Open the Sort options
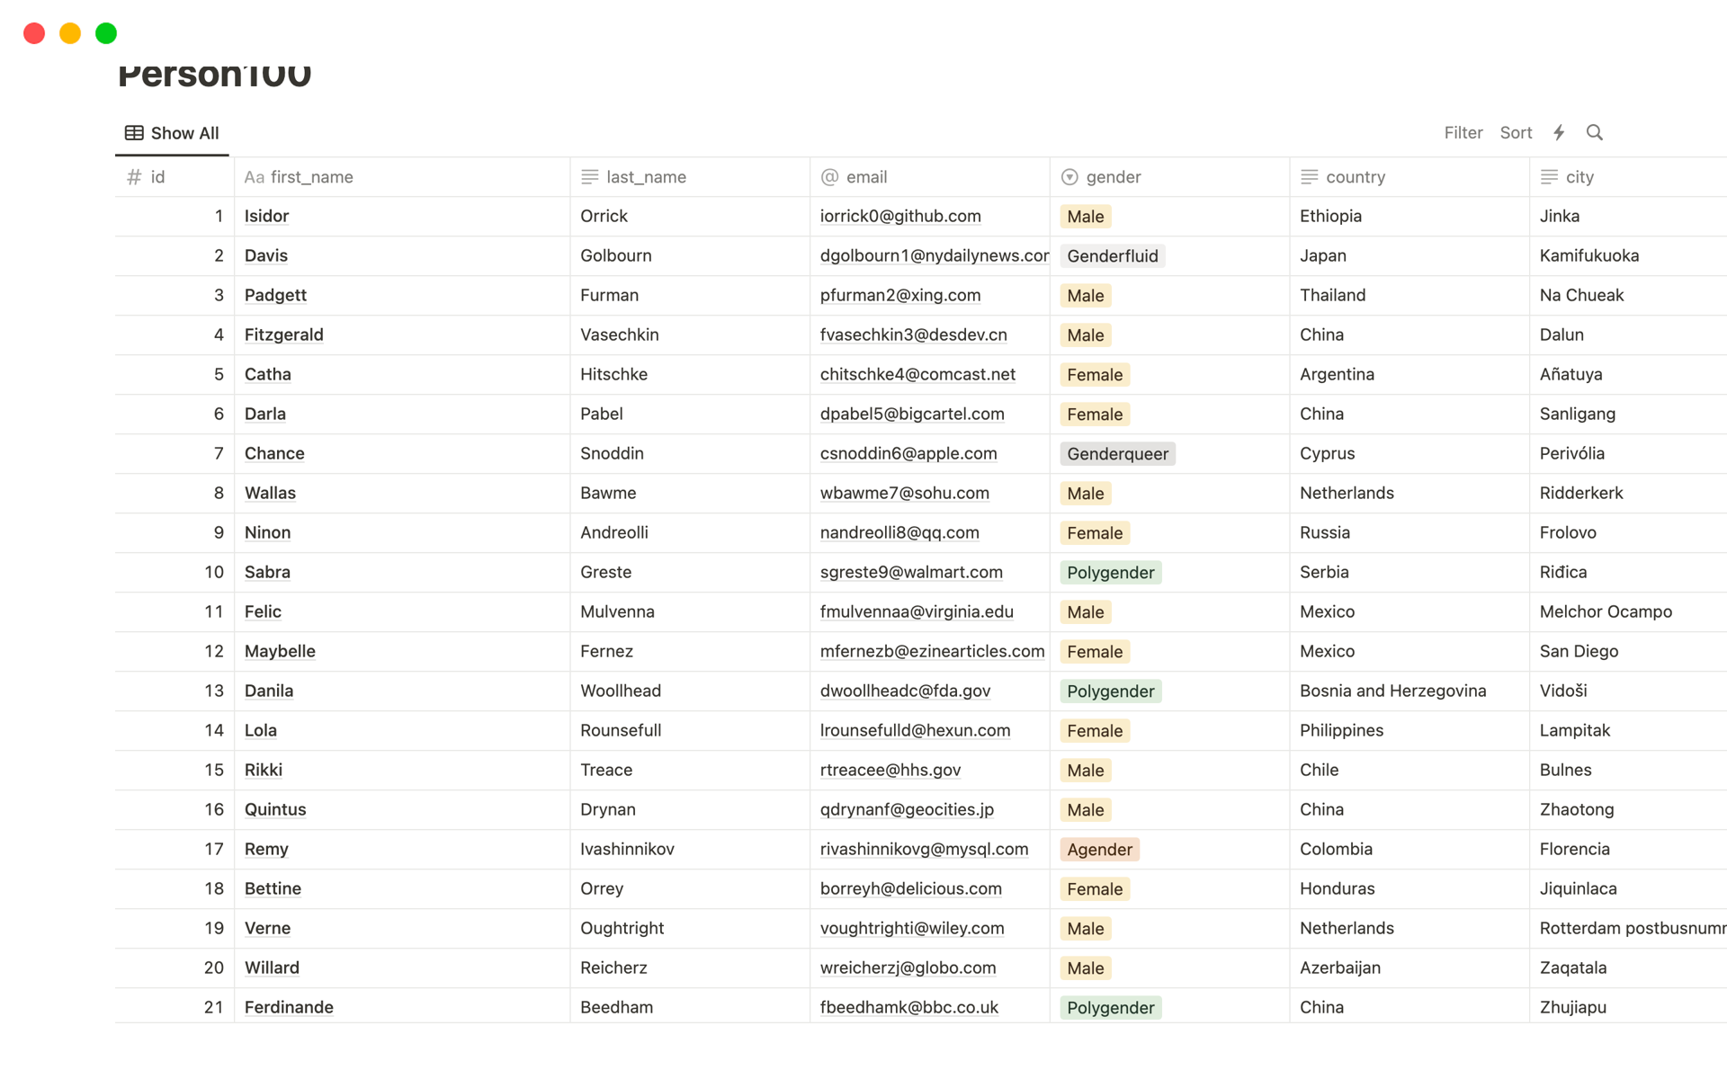 1516,133
